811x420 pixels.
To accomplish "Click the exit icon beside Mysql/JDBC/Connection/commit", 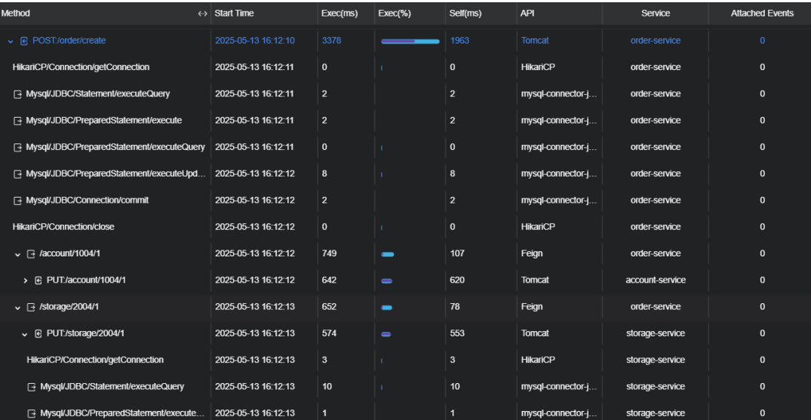I will click(17, 200).
